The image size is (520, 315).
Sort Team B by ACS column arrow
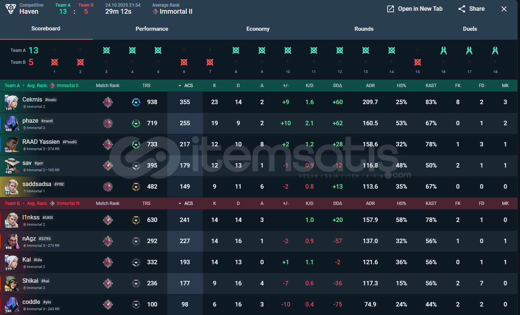click(x=180, y=203)
